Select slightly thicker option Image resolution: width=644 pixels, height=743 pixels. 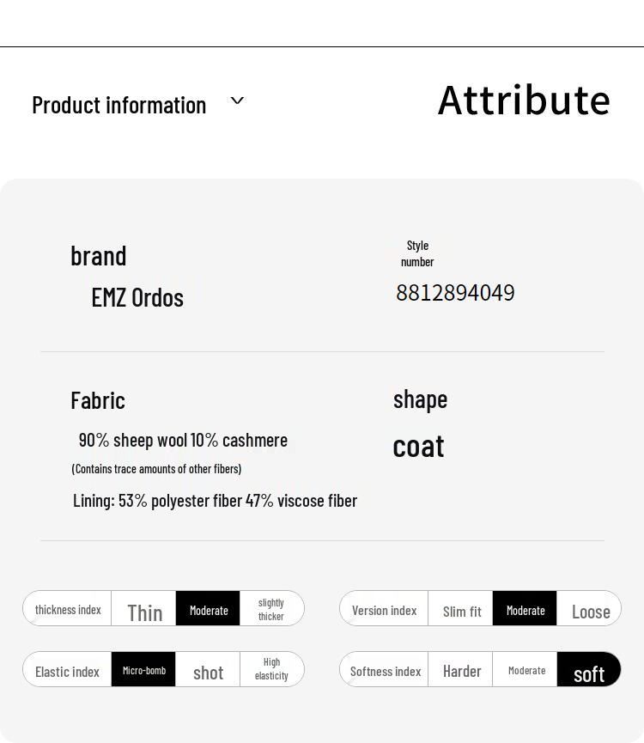(x=271, y=609)
